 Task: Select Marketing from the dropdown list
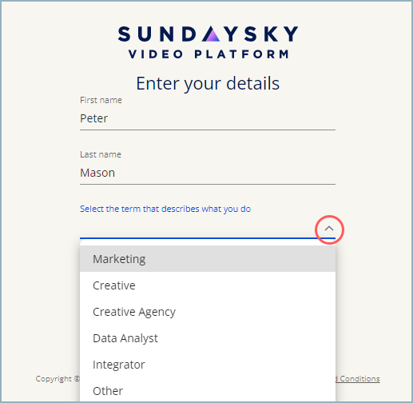tap(208, 258)
